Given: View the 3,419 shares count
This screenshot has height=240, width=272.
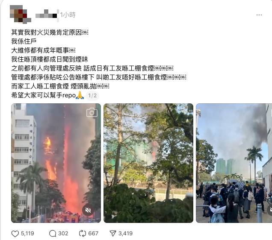Looking at the screenshot, I should pyautogui.click(x=125, y=234).
